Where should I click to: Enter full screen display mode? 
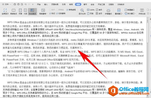point(5,11)
